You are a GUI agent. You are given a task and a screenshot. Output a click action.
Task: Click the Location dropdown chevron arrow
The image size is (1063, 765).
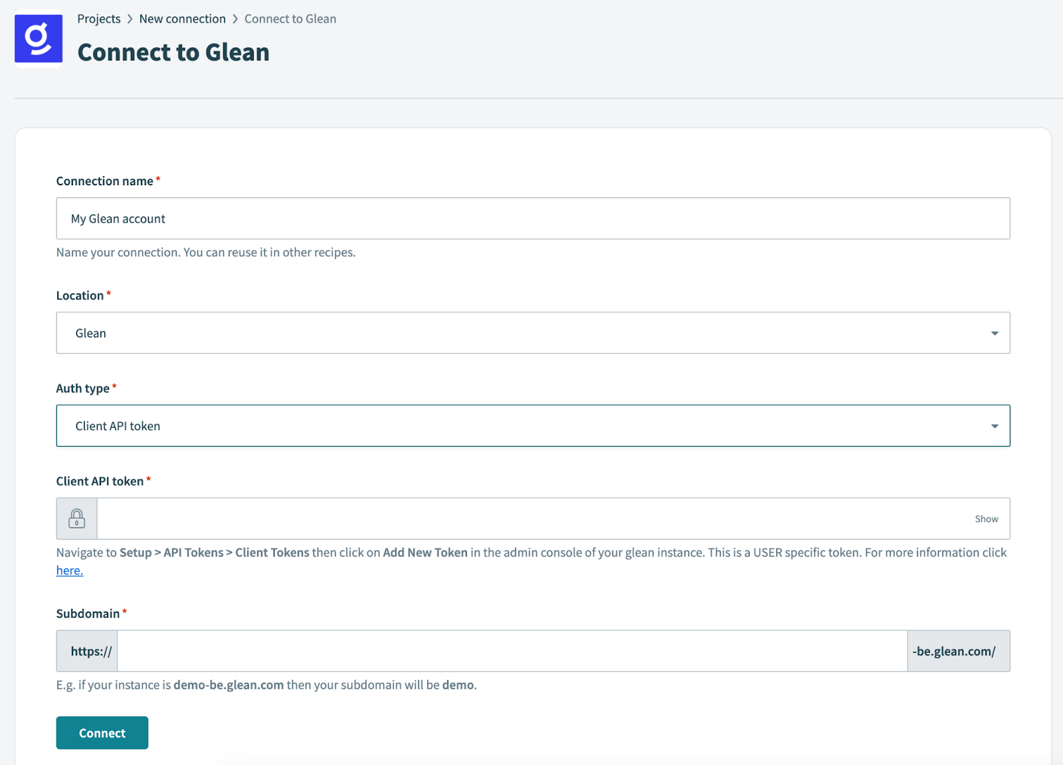pyautogui.click(x=993, y=333)
